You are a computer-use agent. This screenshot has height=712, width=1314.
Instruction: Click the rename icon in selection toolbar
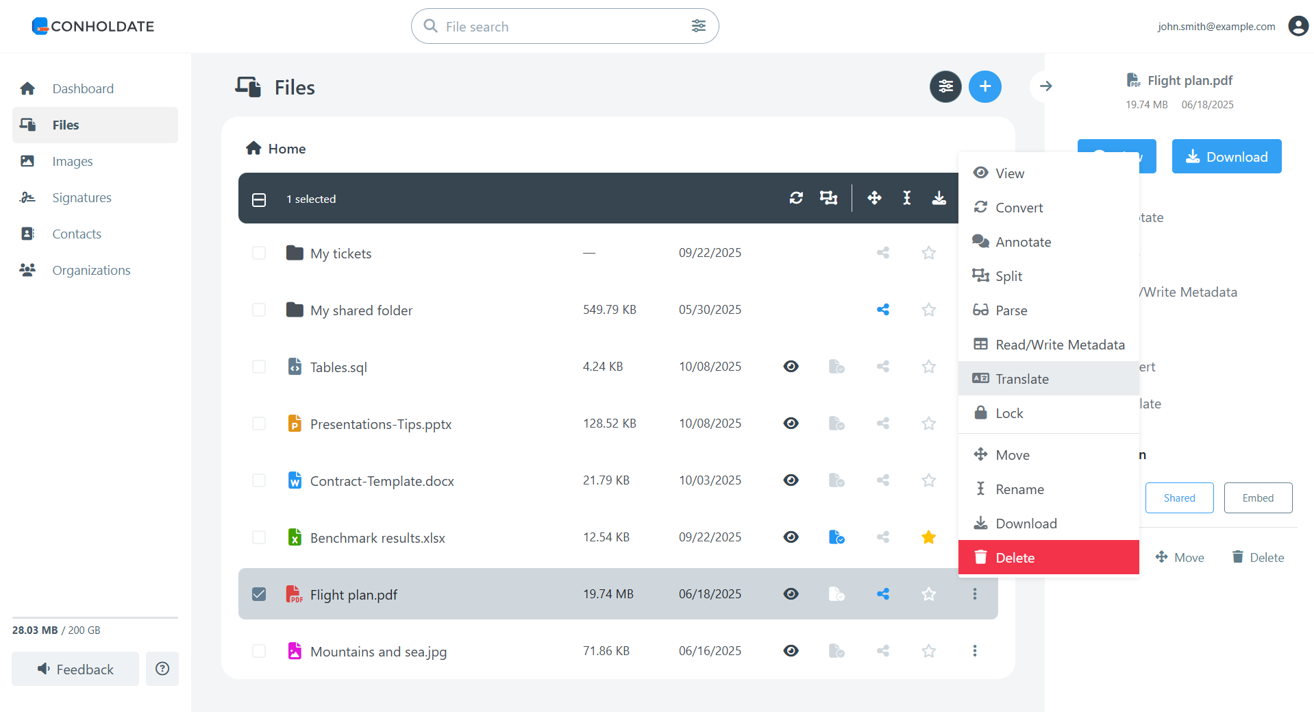tap(906, 198)
